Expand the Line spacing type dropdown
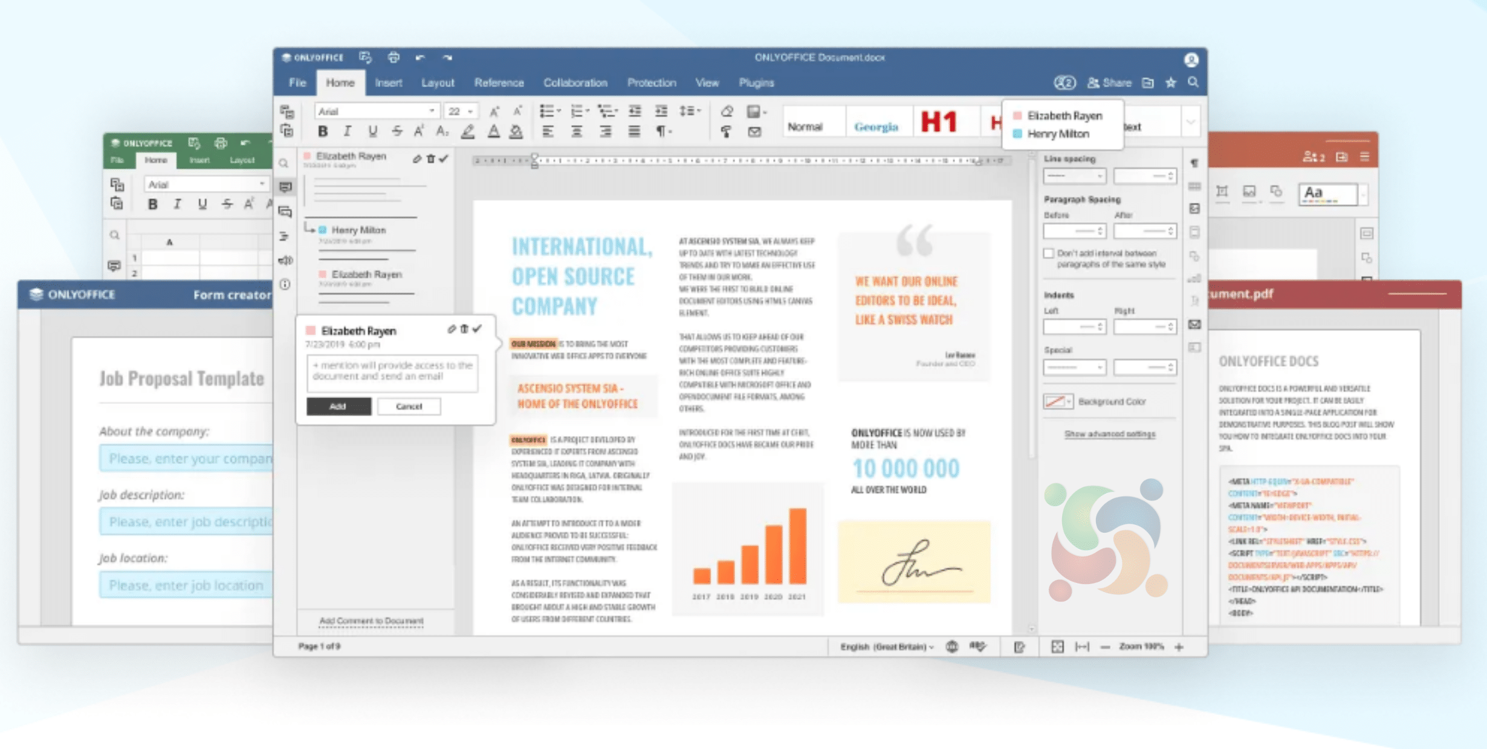 point(1075,176)
